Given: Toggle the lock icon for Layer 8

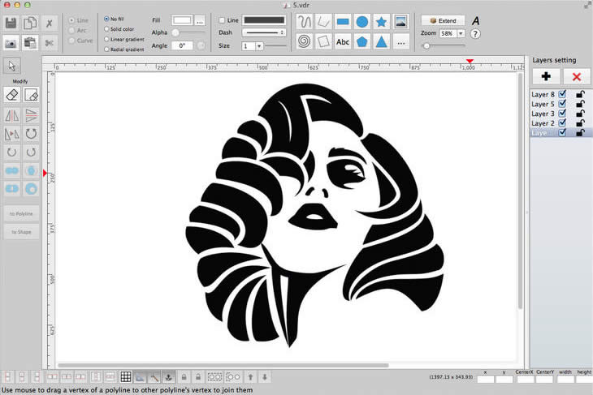Looking at the screenshot, I should point(580,93).
